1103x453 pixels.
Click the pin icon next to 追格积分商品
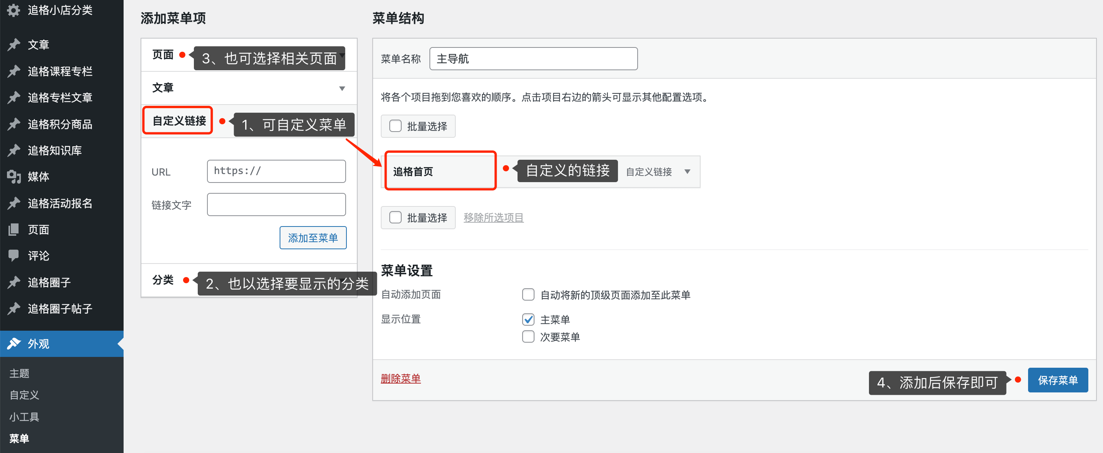point(14,124)
